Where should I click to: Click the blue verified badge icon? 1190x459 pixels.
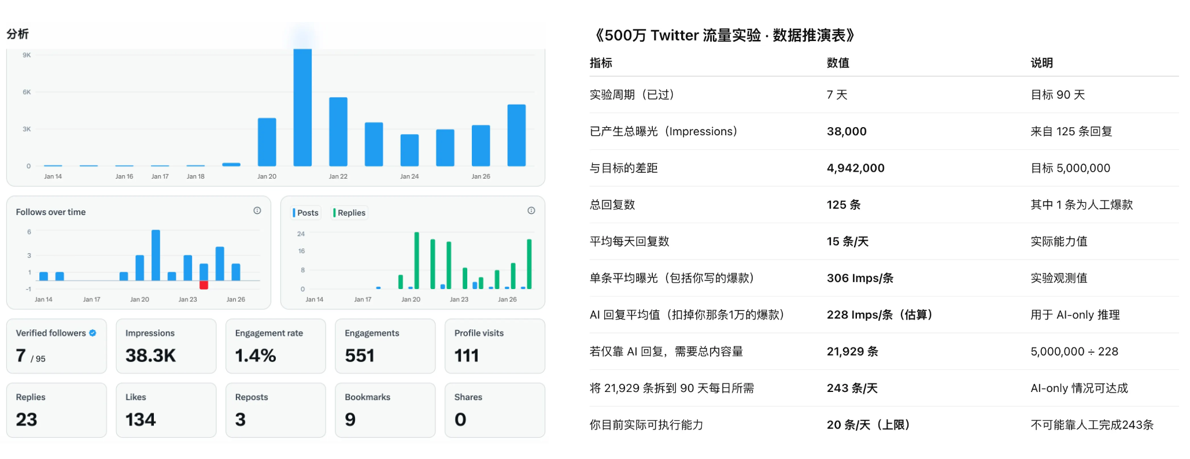click(93, 333)
